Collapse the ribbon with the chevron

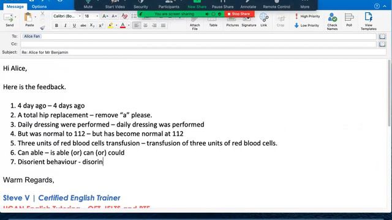tap(385, 6)
